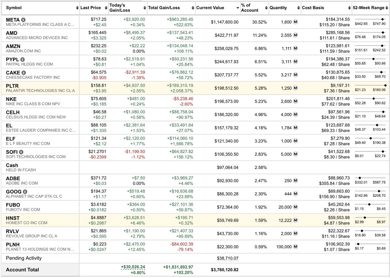The image size is (390, 278).
Task: Click the ADBE 52-week range marker
Action: pos(359,178)
